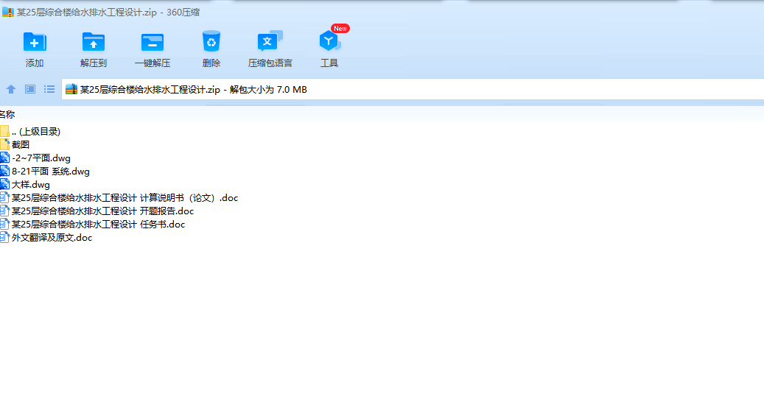
Task: Select 某25层综合楼给水排水工程设计 开题报告.doc
Action: pos(103,211)
